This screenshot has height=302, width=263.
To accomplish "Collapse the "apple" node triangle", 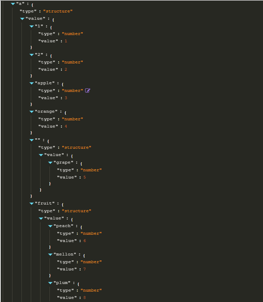I will point(31,83).
